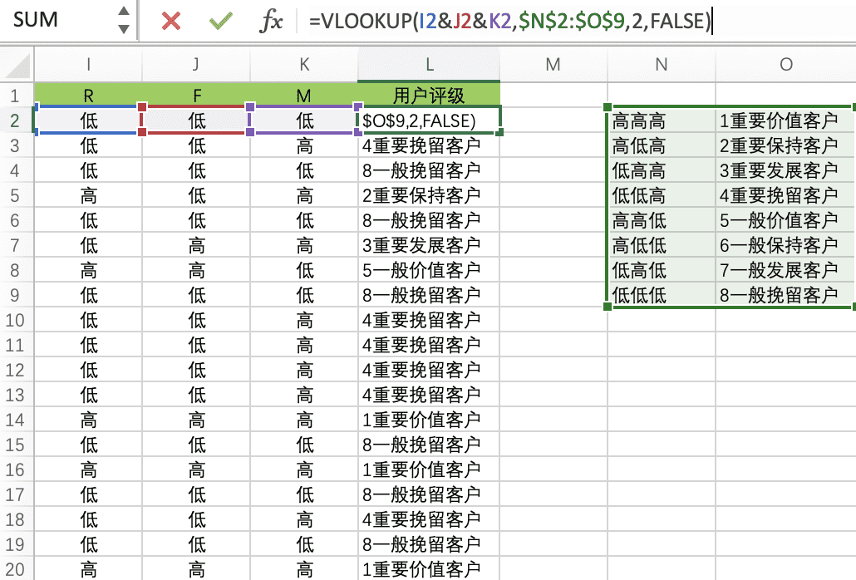The height and width of the screenshot is (580, 856).
Task: Select column L header
Action: click(429, 64)
